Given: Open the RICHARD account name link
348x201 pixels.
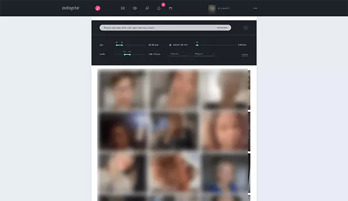Looking at the screenshot, I should [x=223, y=8].
